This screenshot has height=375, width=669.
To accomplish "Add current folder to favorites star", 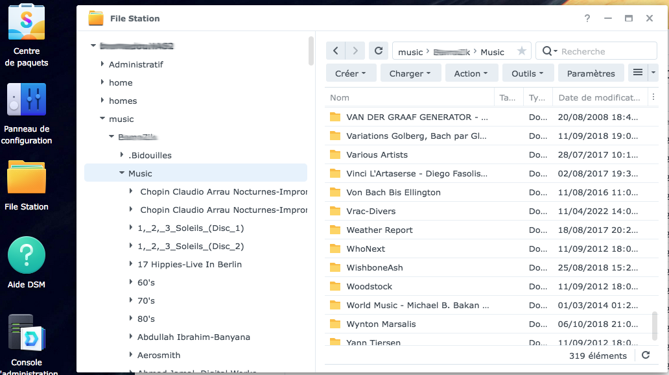I will tap(521, 51).
